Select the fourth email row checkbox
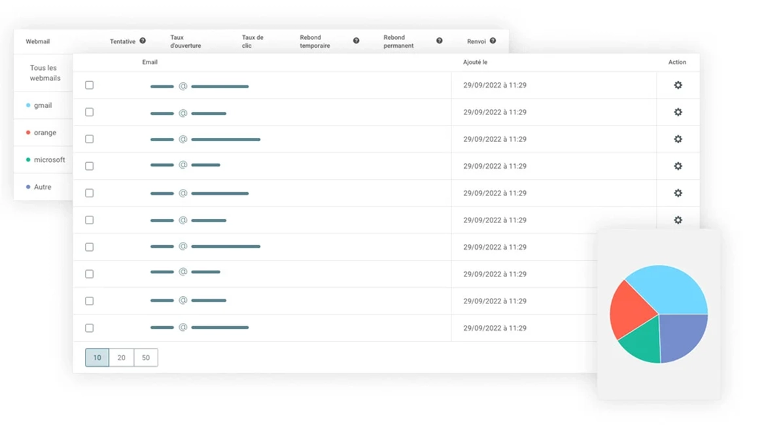The image size is (764, 438). coord(89,166)
